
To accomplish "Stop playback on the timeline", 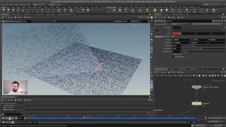I will pos(10,118).
